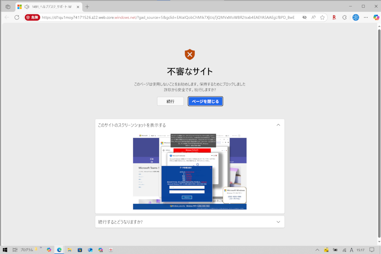Open Outlook from the taskbar

90,250
